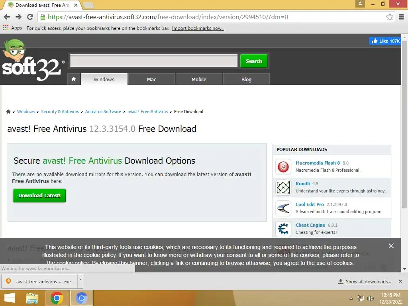
Task: Like soft32 on Facebook
Action: 385,41
